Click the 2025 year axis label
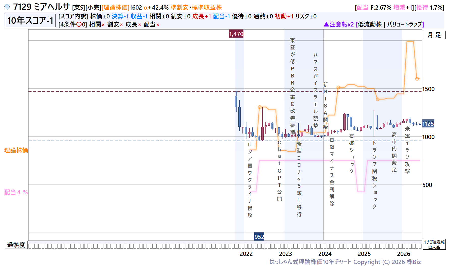449x266 pixels. pyautogui.click(x=364, y=254)
